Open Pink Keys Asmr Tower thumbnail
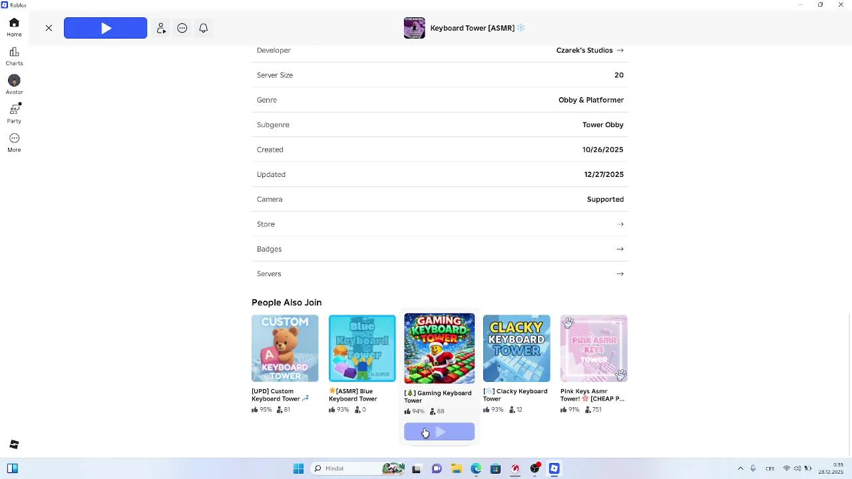The width and height of the screenshot is (852, 479). (594, 348)
